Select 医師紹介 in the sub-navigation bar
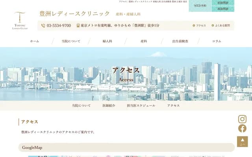 [109, 106]
